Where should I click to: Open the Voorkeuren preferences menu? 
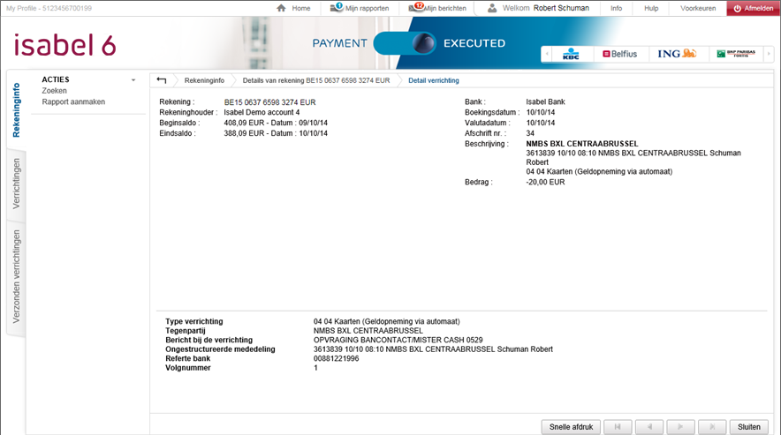(698, 8)
